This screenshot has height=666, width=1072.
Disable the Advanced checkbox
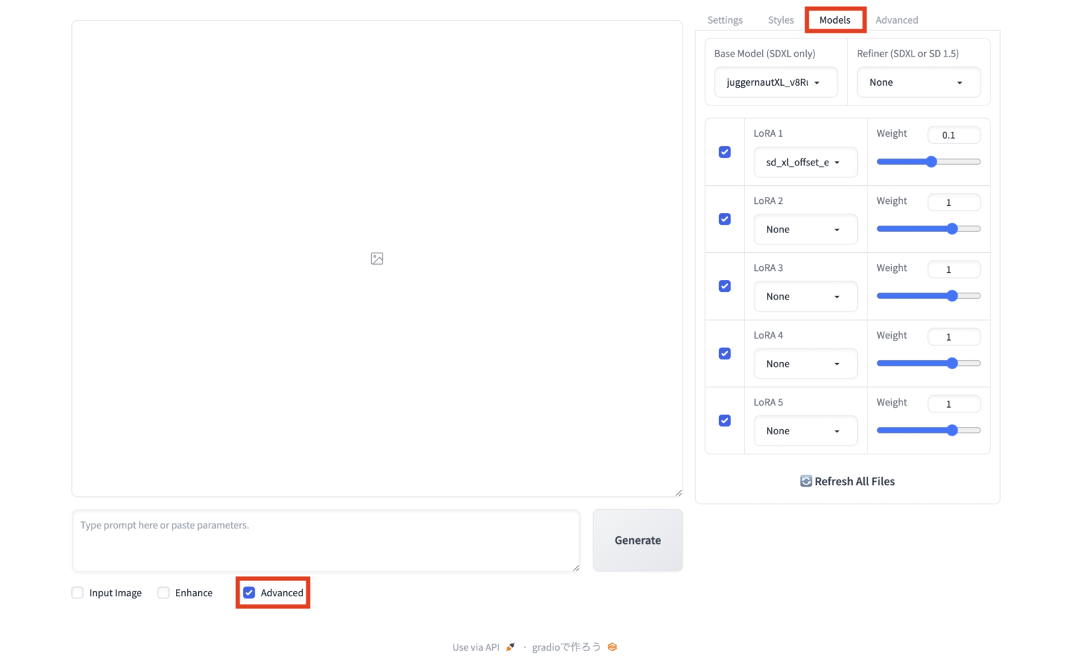pyautogui.click(x=249, y=593)
